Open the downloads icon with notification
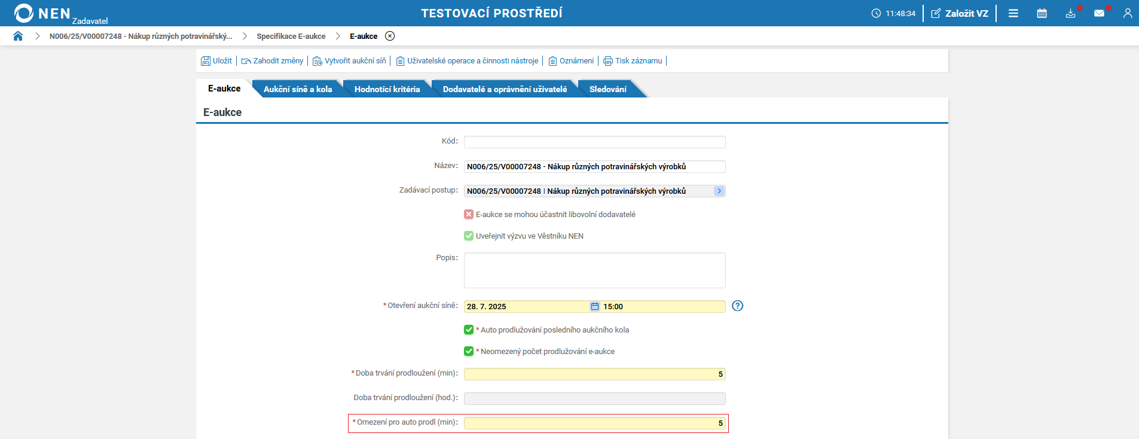The image size is (1139, 439). [x=1070, y=13]
